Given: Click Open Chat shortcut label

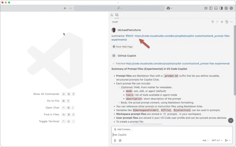Looking at the screenshot, I should tap(52, 108).
